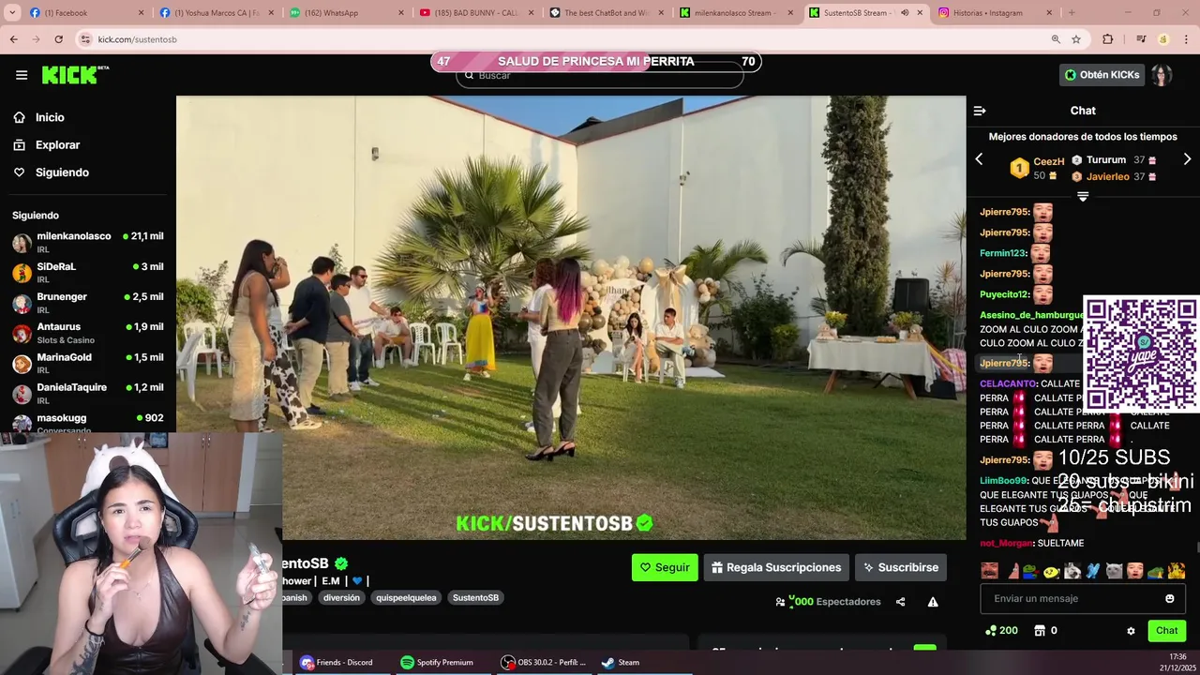Open masokugg channel in following list
Image resolution: width=1200 pixels, height=675 pixels.
pyautogui.click(x=88, y=422)
